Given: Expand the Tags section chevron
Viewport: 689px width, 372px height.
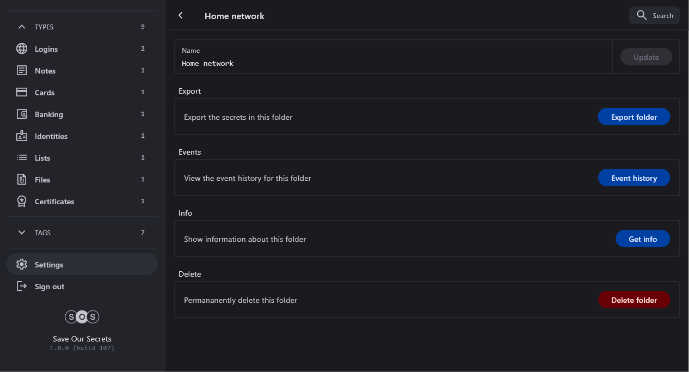Looking at the screenshot, I should (22, 233).
